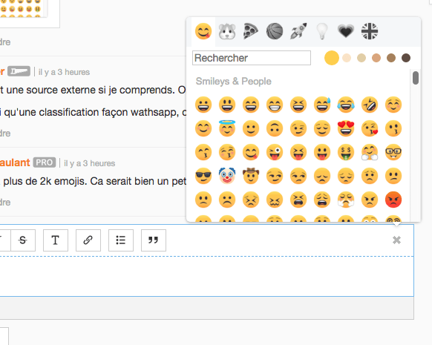
Task: Open the Food category pizza tab
Action: pos(251,31)
